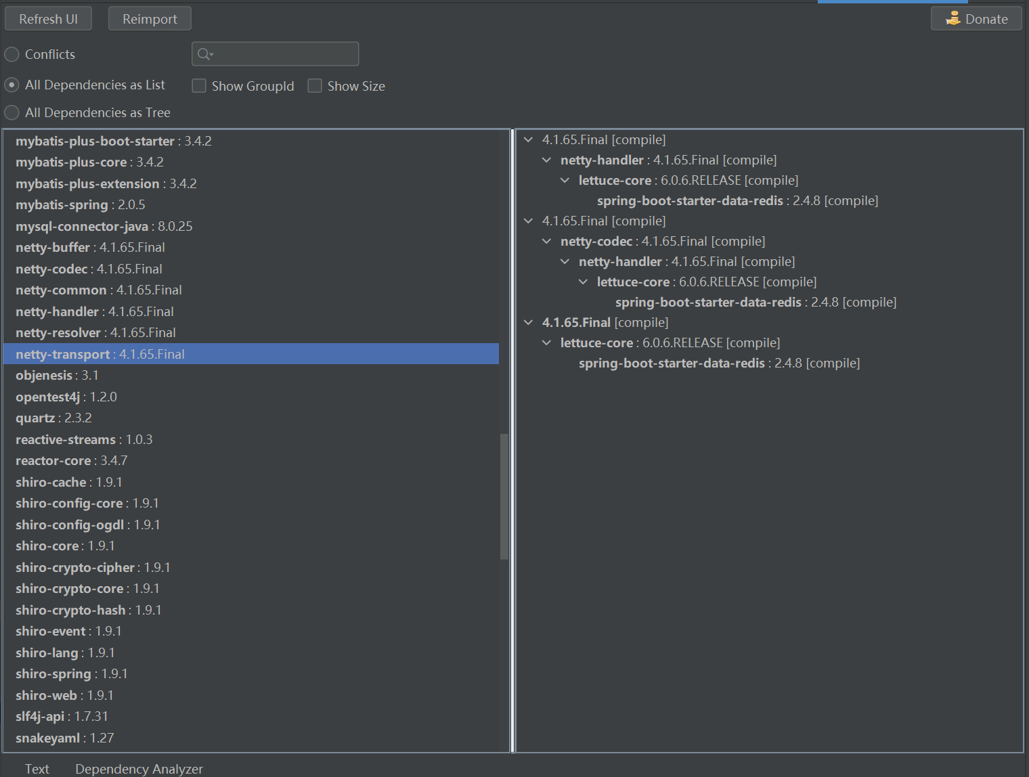Screen dimensions: 1029x777
Task: Select shiro-config-core : 1.9.1
Action: pos(251,504)
